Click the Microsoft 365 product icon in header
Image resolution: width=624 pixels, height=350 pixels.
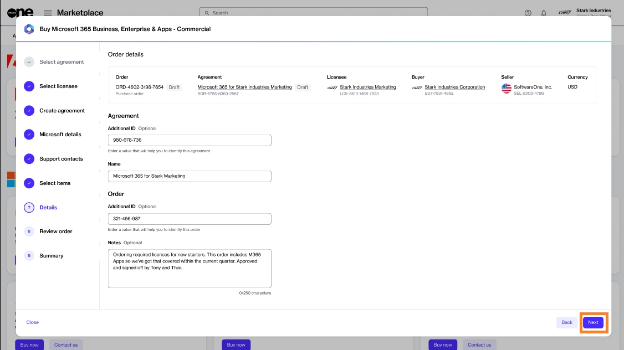(x=29, y=29)
